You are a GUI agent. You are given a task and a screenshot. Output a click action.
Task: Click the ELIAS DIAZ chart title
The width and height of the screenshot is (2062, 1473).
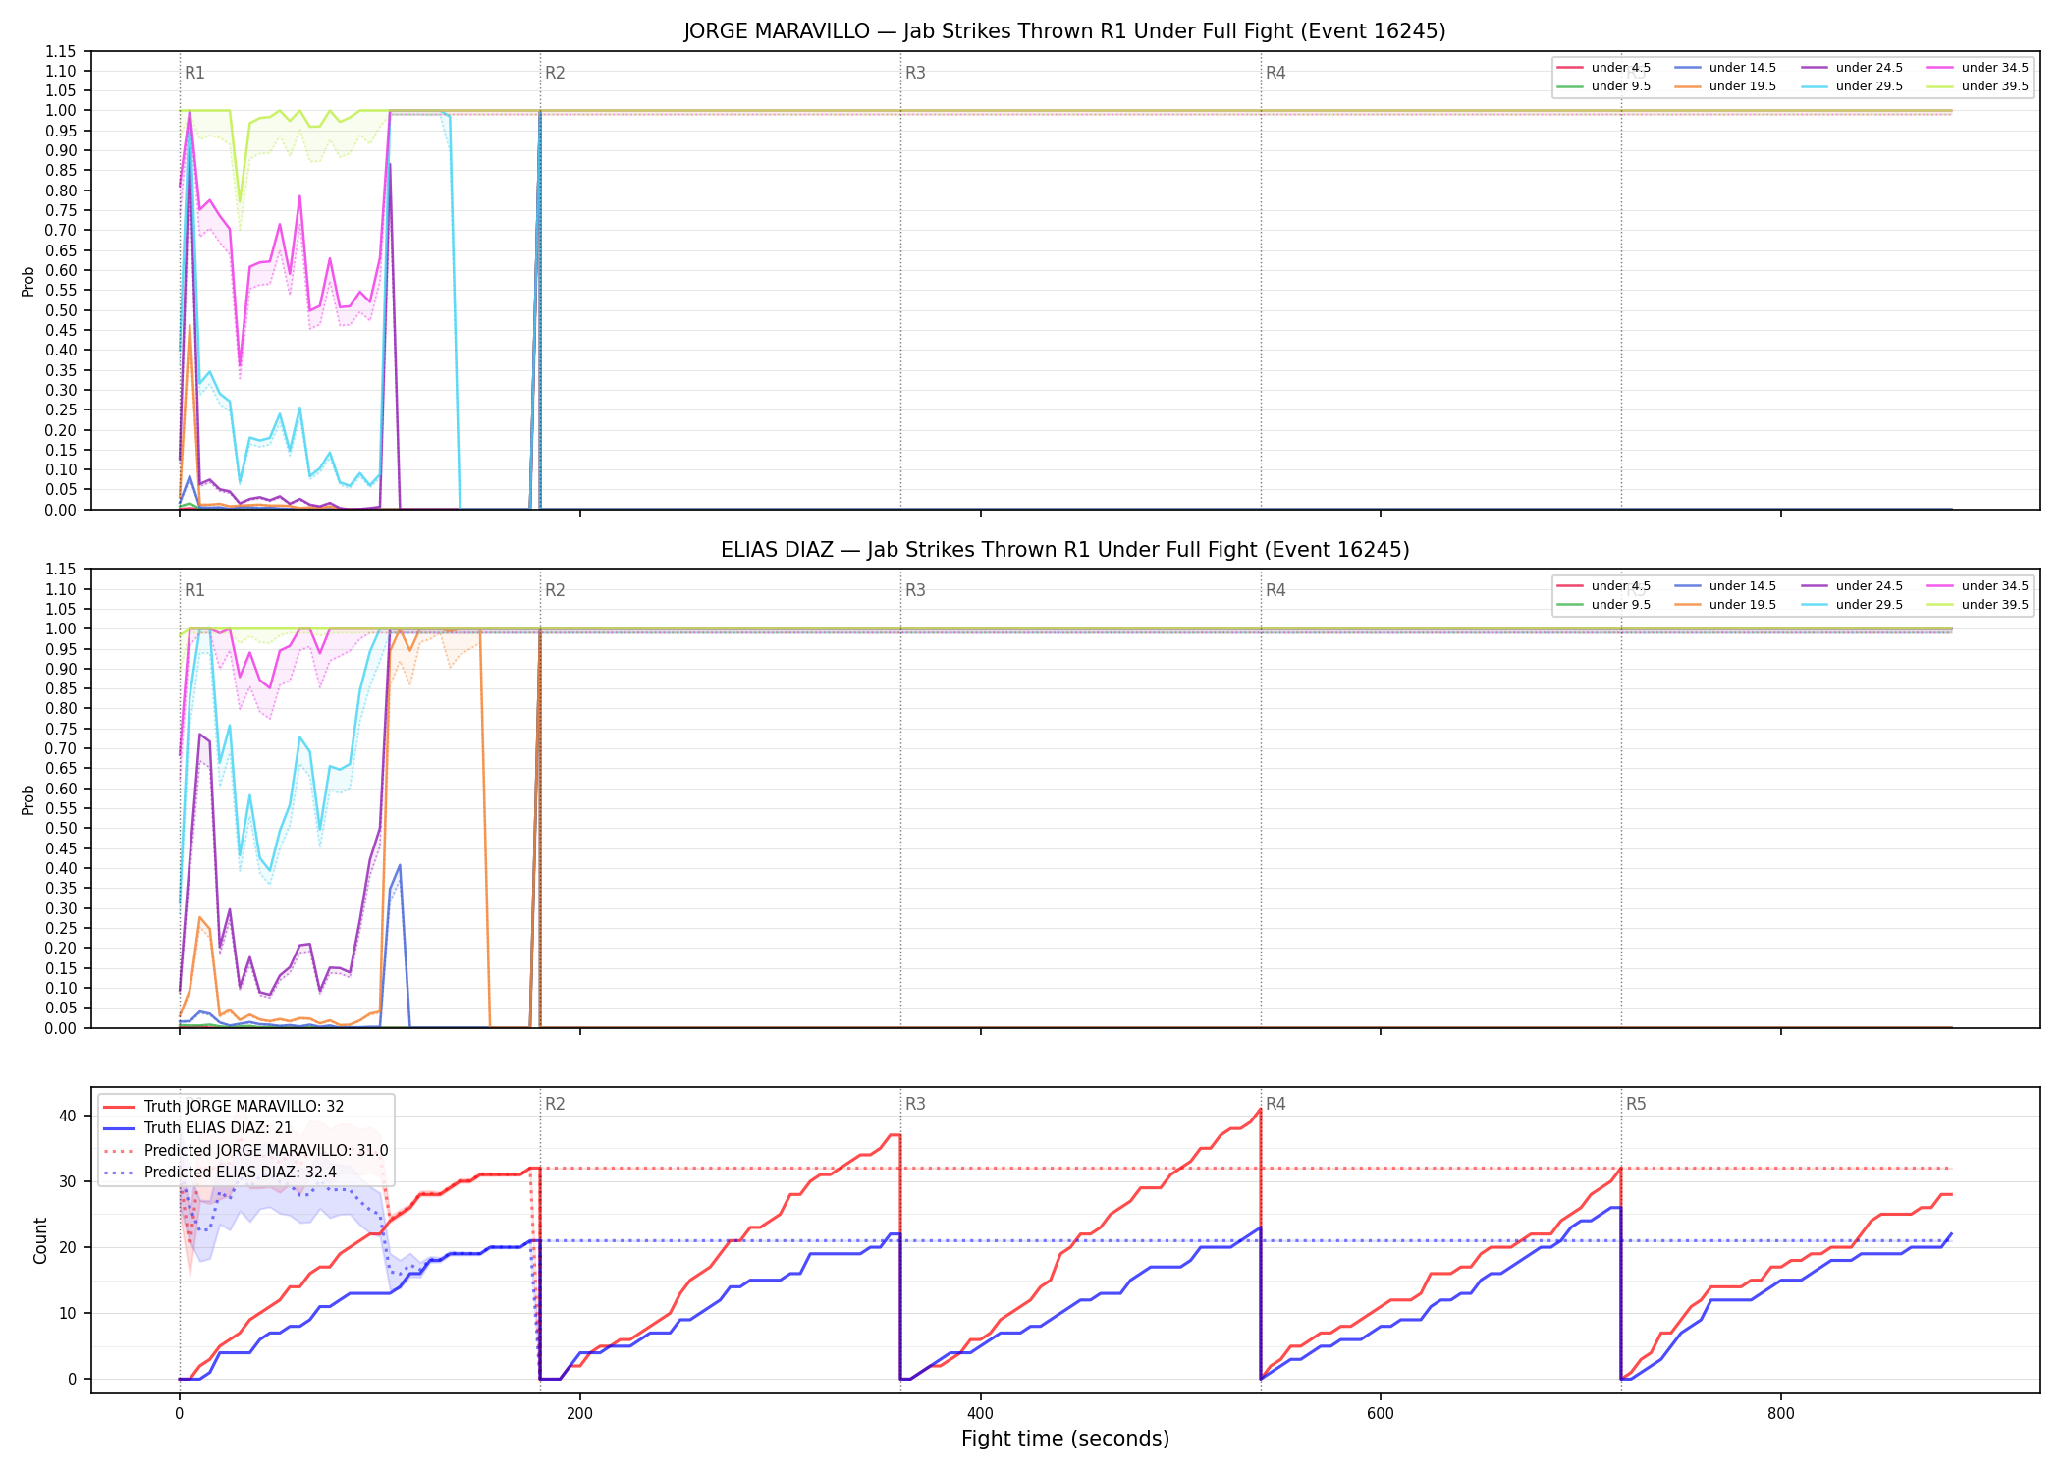[1065, 550]
